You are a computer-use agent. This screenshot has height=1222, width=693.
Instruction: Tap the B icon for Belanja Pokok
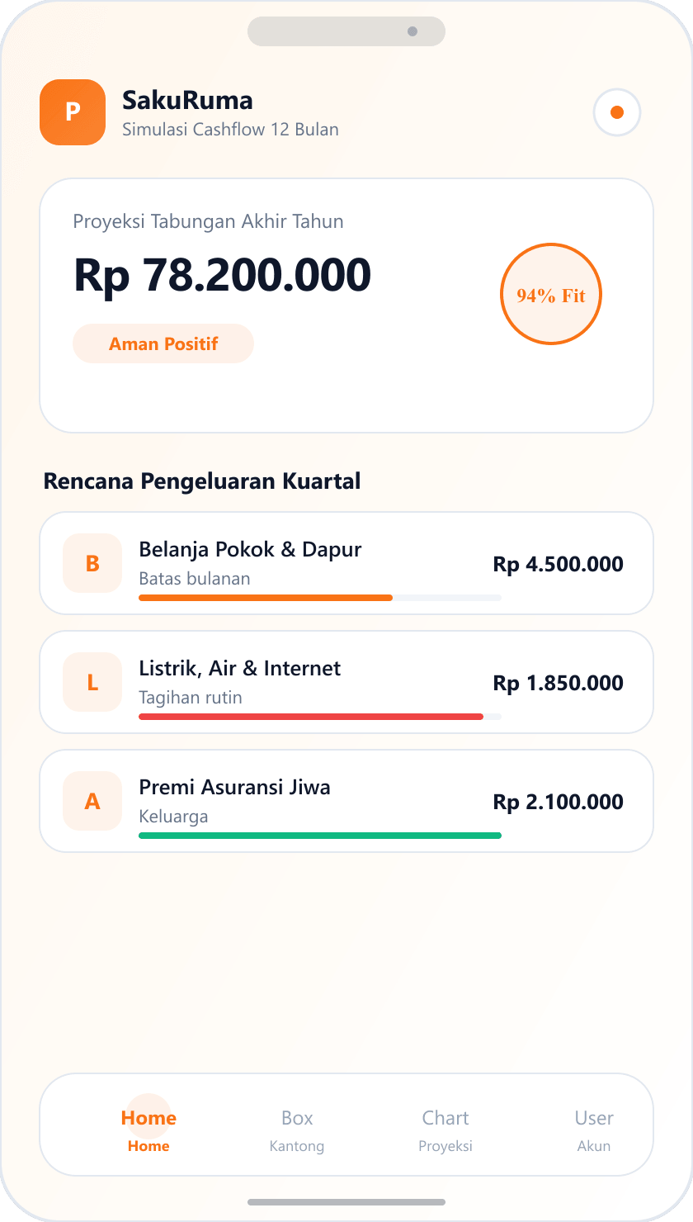(92, 563)
